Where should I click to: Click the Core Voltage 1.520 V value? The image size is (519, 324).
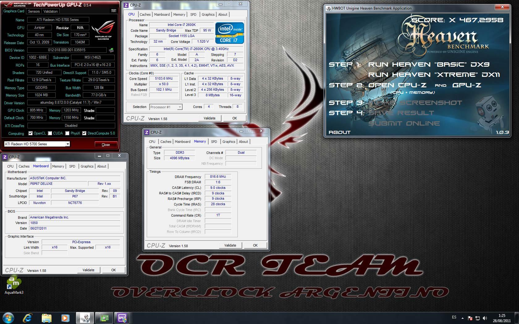point(203,41)
